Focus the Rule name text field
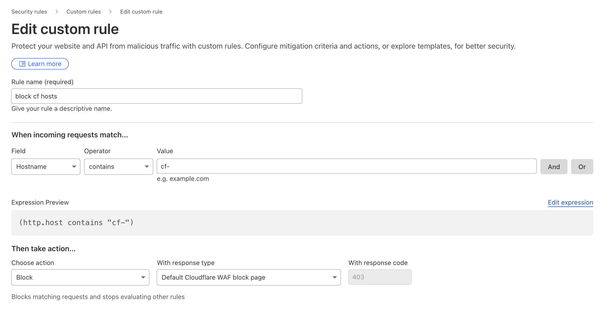 click(157, 96)
